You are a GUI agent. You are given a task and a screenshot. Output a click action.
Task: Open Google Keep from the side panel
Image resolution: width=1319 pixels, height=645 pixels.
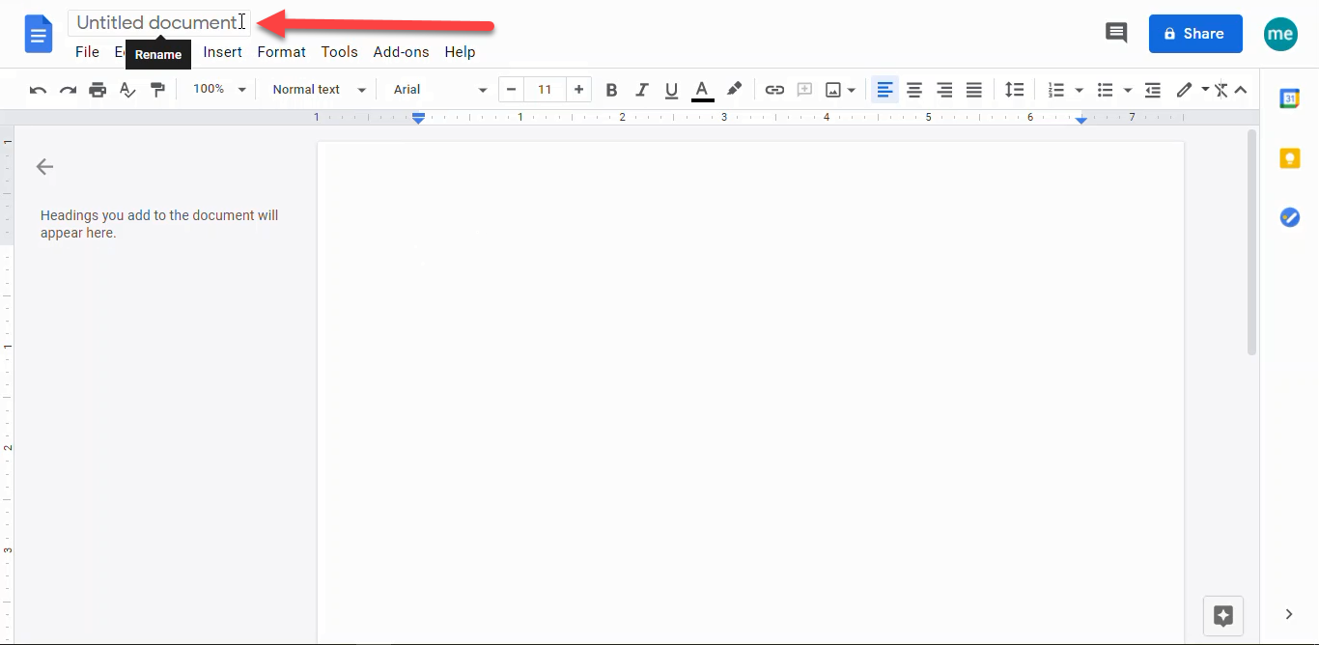pyautogui.click(x=1289, y=157)
